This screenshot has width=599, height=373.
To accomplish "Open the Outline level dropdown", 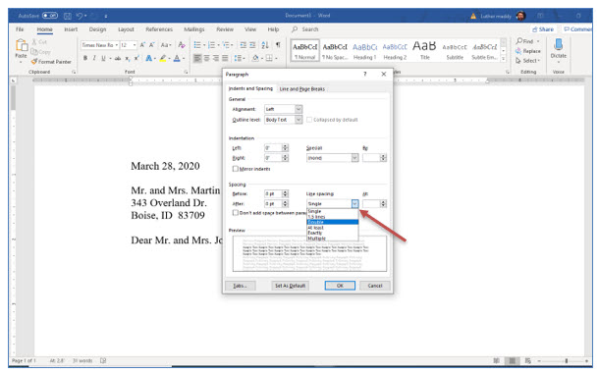I will tap(299, 120).
